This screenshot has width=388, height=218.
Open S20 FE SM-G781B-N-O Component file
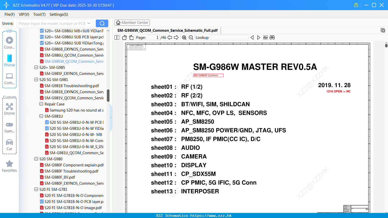tap(72, 196)
